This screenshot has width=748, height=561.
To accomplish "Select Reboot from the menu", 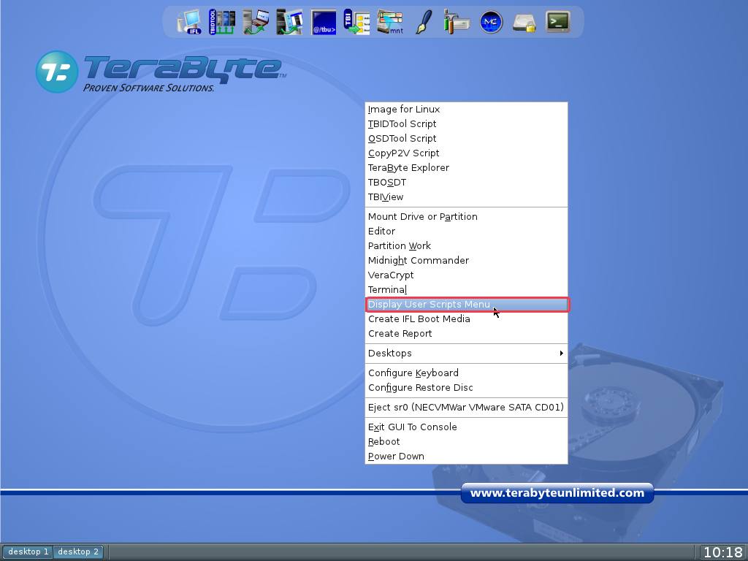I will click(466, 442).
